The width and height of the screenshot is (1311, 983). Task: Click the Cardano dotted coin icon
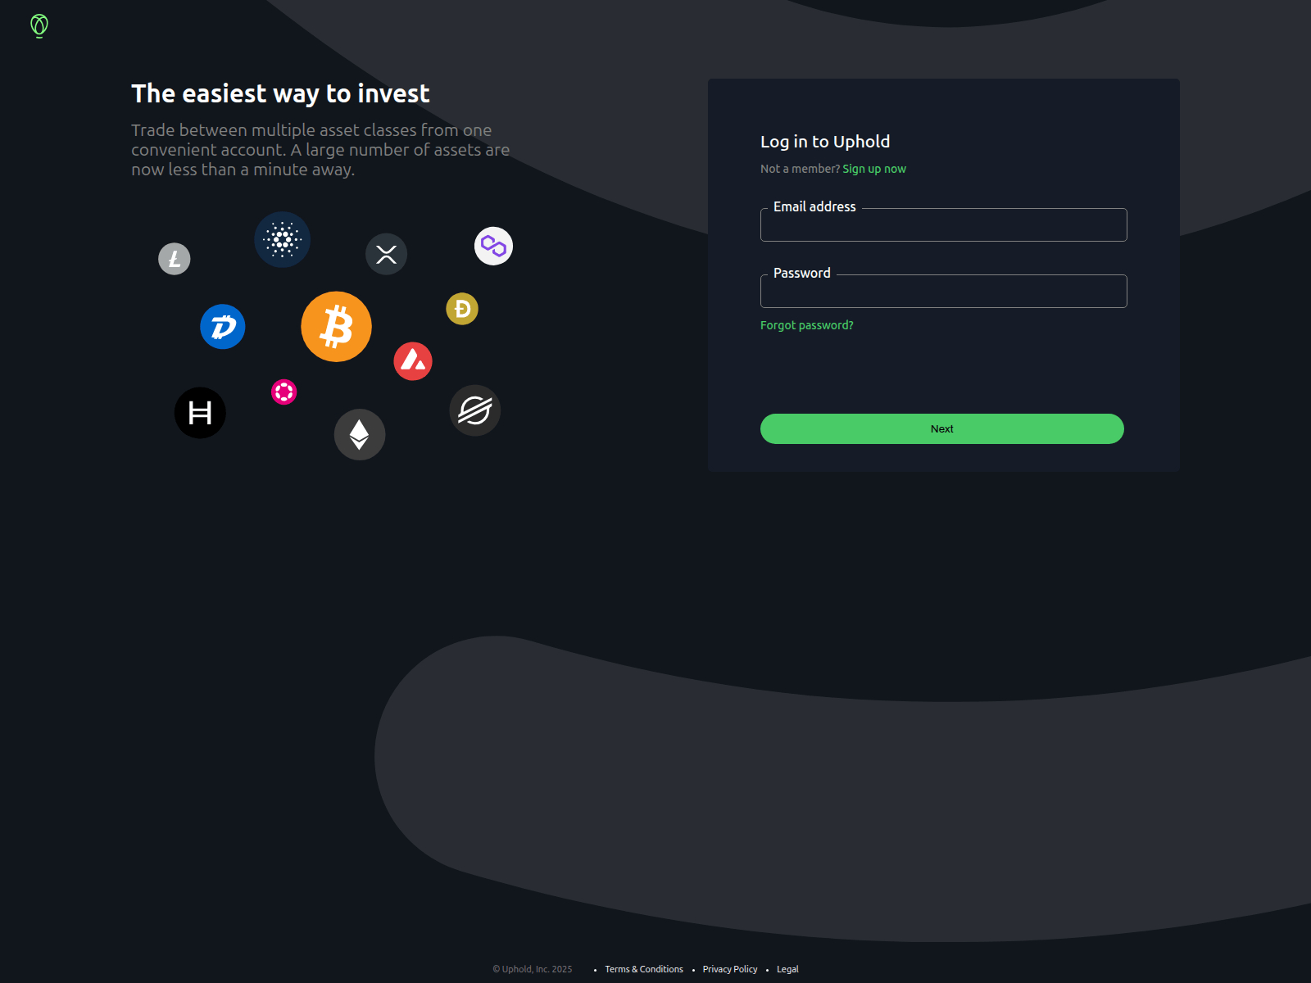(282, 240)
